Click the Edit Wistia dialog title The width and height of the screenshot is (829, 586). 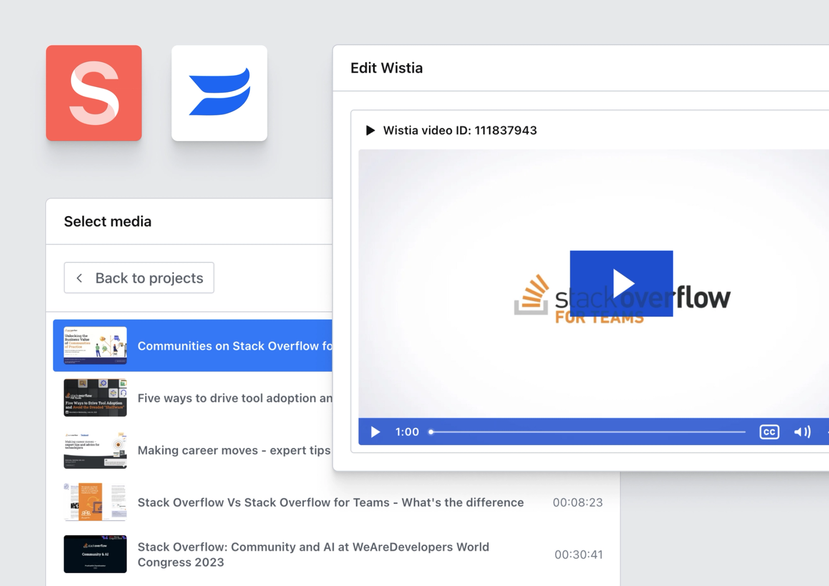386,68
